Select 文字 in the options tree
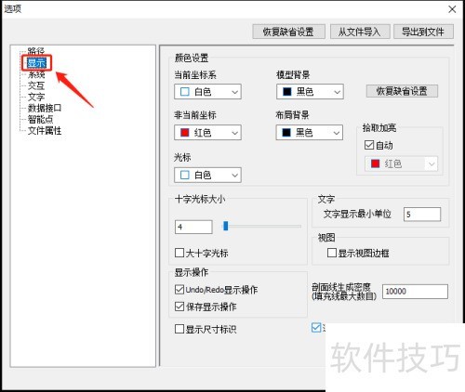This screenshot has width=465, height=392. [36, 97]
